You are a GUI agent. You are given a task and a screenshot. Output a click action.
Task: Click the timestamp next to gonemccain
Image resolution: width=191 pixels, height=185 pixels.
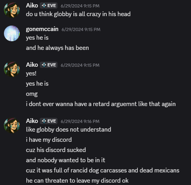[81, 29]
